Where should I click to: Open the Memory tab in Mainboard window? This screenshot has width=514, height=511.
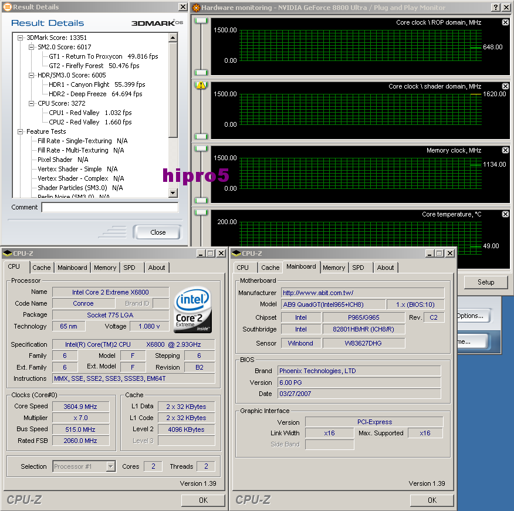334,267
